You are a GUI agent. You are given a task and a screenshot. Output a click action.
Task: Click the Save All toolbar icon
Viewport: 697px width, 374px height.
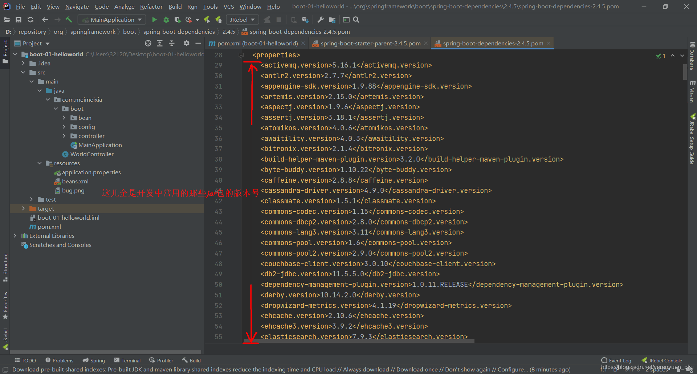pyautogui.click(x=19, y=20)
